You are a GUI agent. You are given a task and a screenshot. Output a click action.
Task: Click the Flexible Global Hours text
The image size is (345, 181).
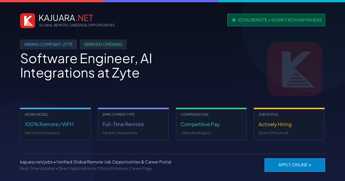pos(120,133)
